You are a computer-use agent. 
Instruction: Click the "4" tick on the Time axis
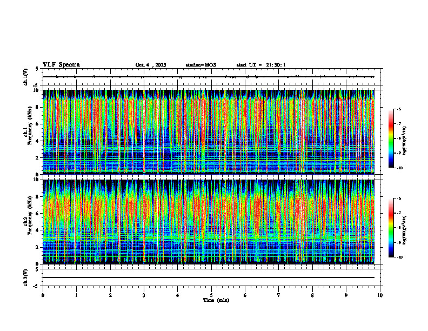(x=178, y=295)
